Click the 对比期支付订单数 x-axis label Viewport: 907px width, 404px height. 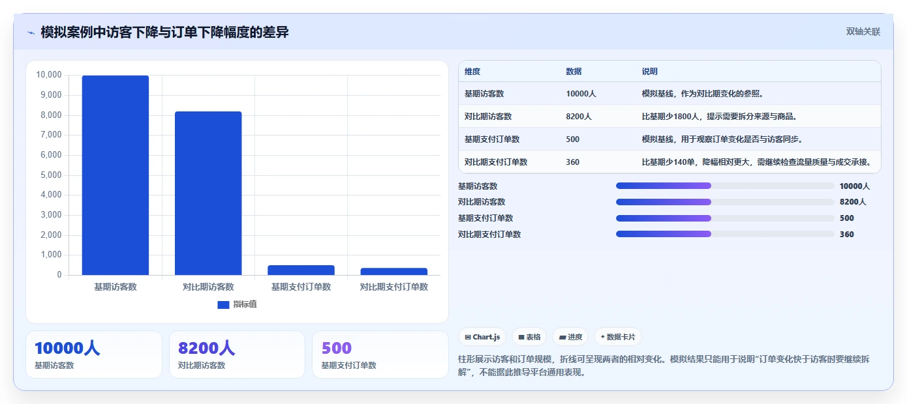[393, 287]
